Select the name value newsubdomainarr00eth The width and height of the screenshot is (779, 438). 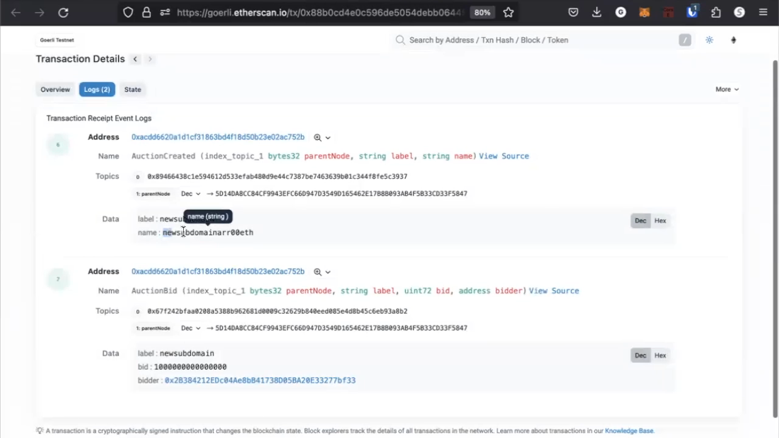click(x=208, y=232)
